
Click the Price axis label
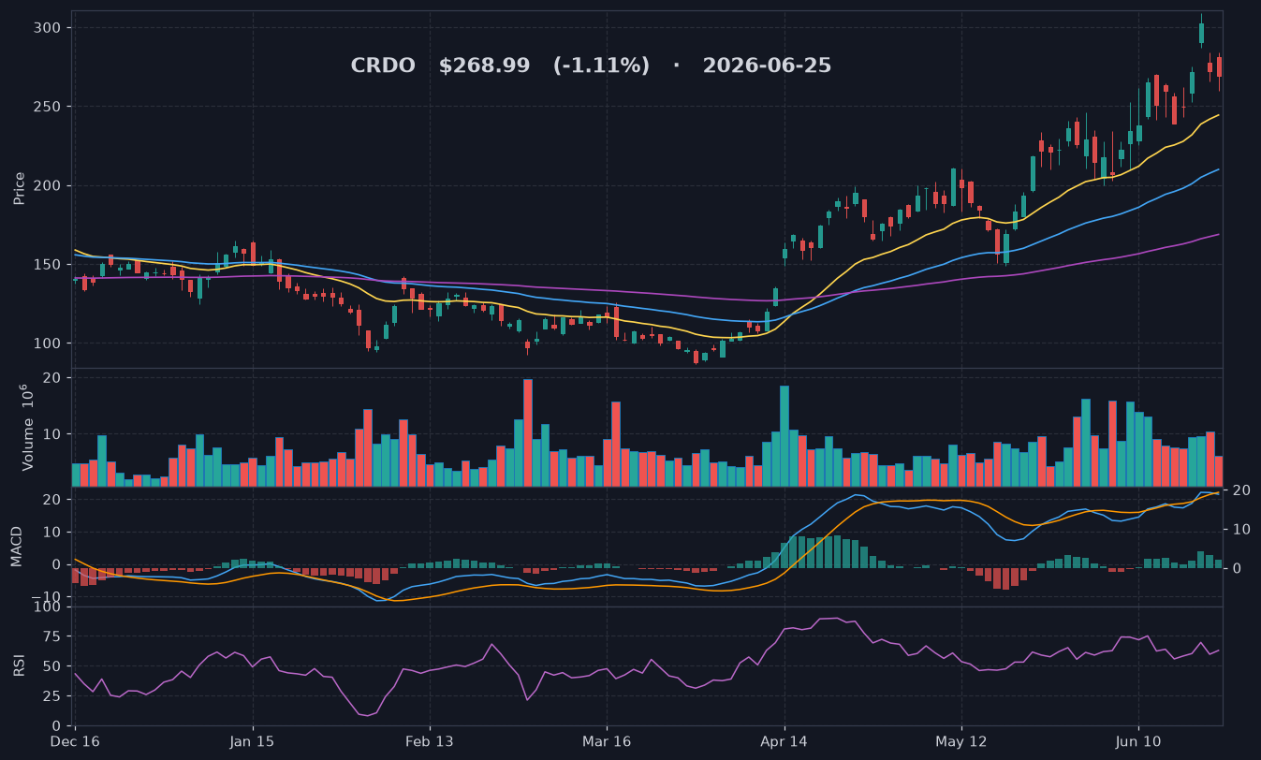coord(20,189)
